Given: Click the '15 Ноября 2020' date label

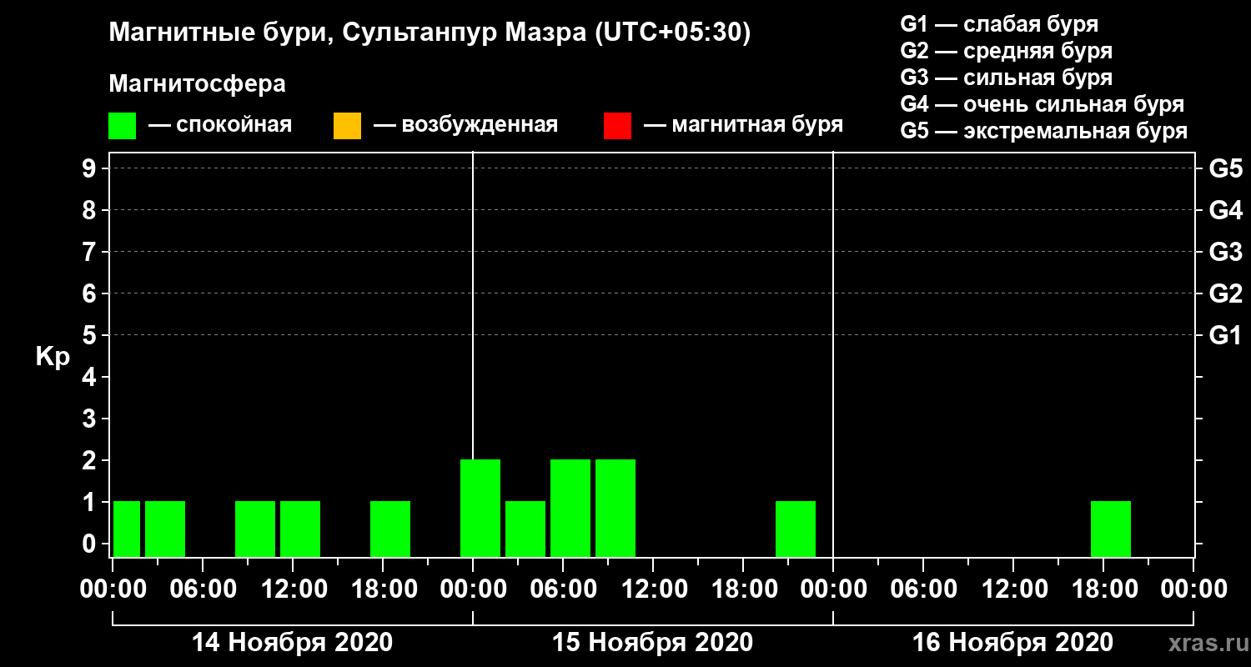Looking at the screenshot, I should (652, 643).
